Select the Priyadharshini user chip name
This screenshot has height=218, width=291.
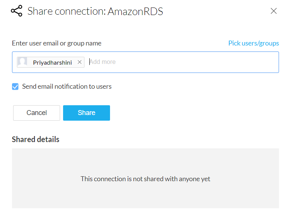pyautogui.click(x=52, y=62)
